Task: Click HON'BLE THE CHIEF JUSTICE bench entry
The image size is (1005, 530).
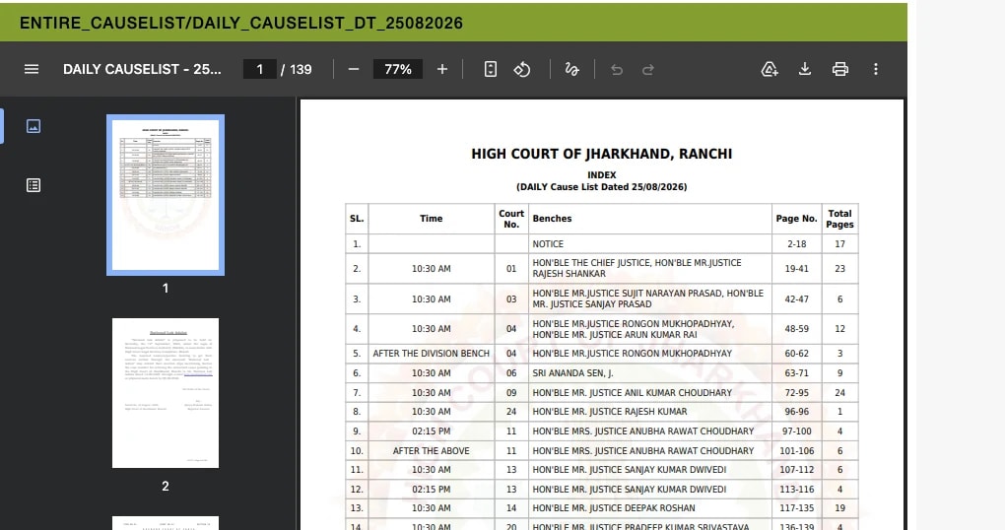Action: point(650,269)
